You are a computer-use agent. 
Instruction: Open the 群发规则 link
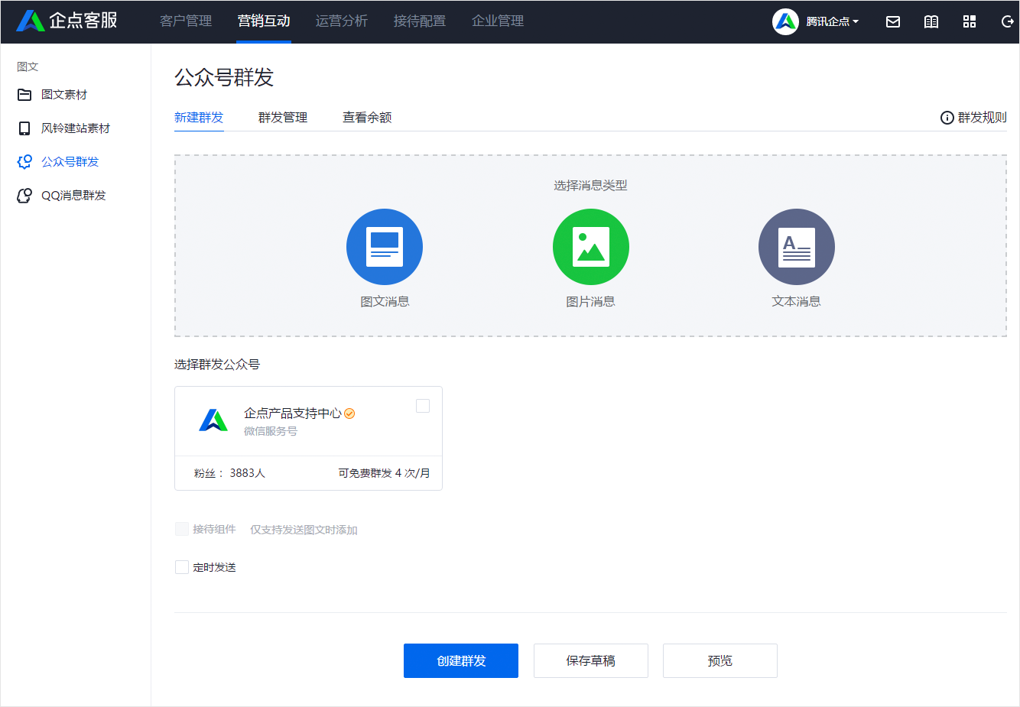(x=983, y=118)
